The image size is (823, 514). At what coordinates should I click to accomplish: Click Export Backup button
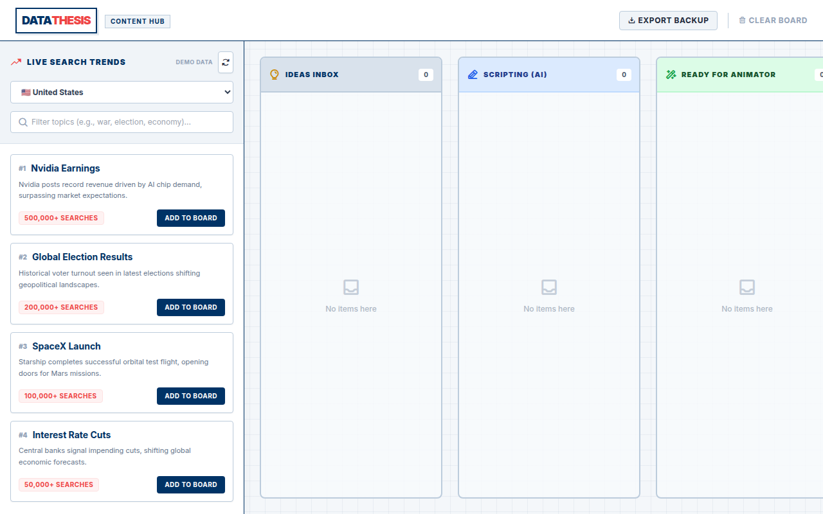click(668, 21)
